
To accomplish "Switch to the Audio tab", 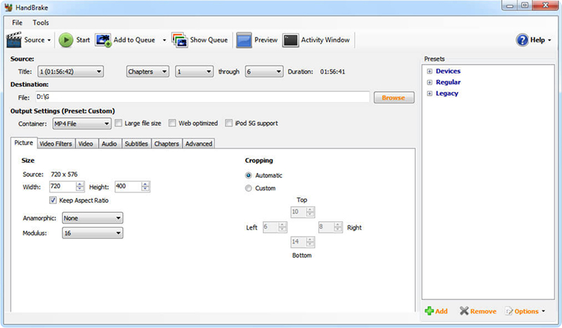I will (109, 143).
